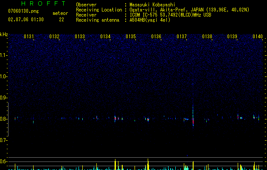Click the 0.7 kHz axis label
The width and height of the screenshot is (267, 170).
pyautogui.click(x=3, y=140)
